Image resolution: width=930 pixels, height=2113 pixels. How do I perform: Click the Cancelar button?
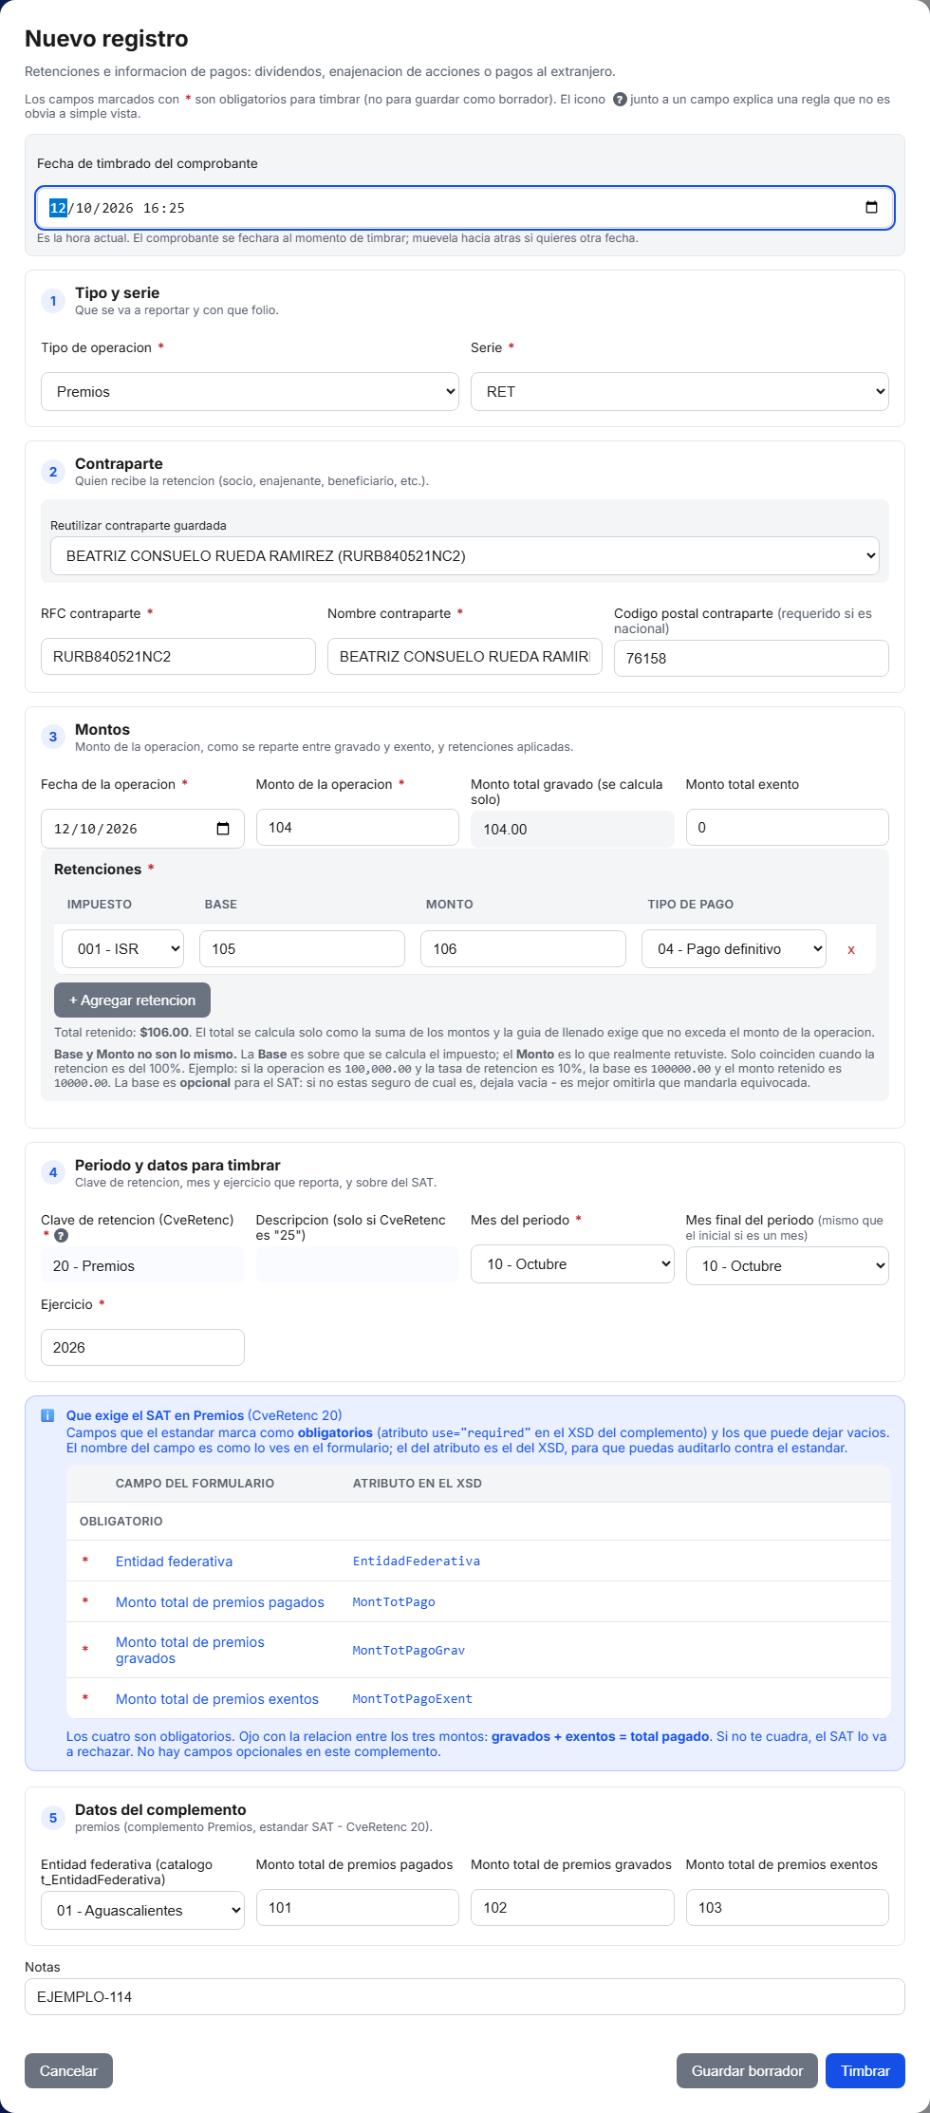coord(68,2071)
